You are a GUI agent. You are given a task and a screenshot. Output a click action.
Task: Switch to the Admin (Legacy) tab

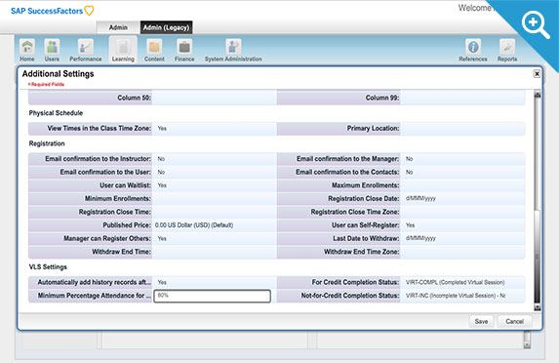click(166, 27)
